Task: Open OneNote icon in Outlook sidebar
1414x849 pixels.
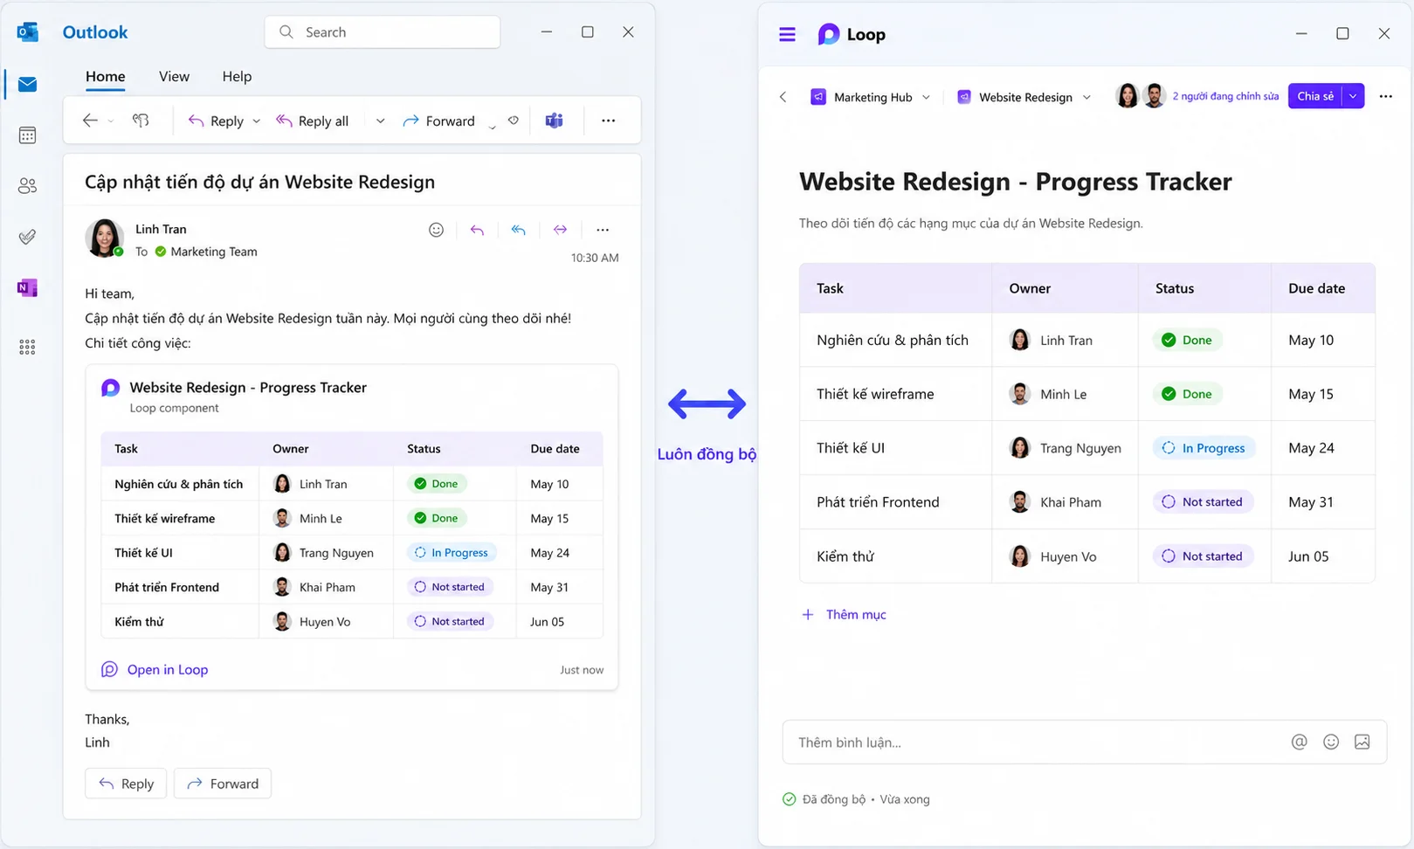Action: [x=27, y=287]
